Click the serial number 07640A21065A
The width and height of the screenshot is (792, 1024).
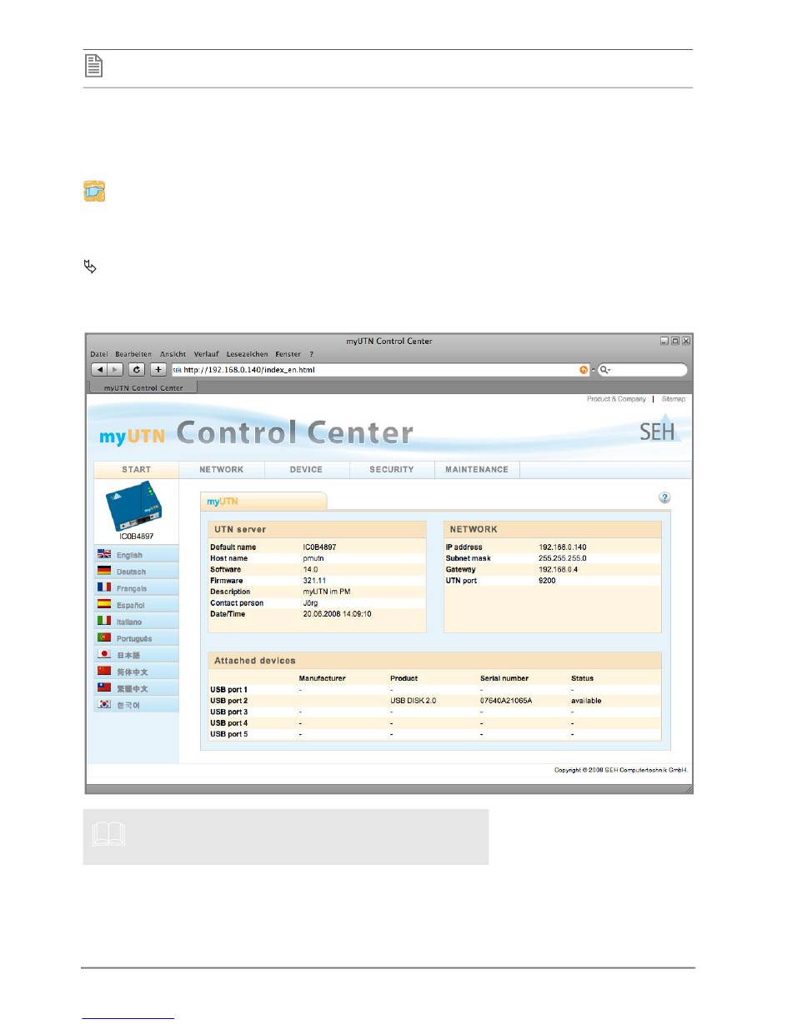(506, 702)
